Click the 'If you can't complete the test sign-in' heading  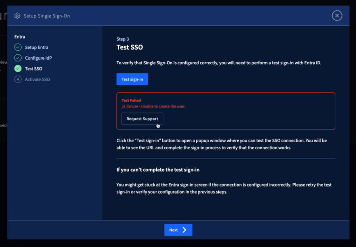point(158,170)
